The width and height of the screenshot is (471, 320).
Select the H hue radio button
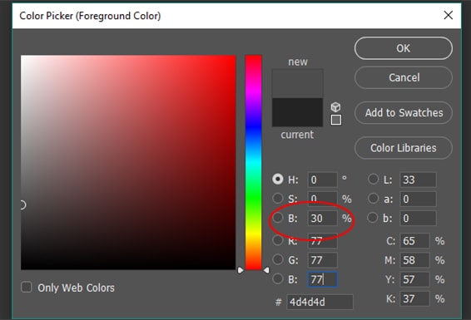tap(278, 179)
